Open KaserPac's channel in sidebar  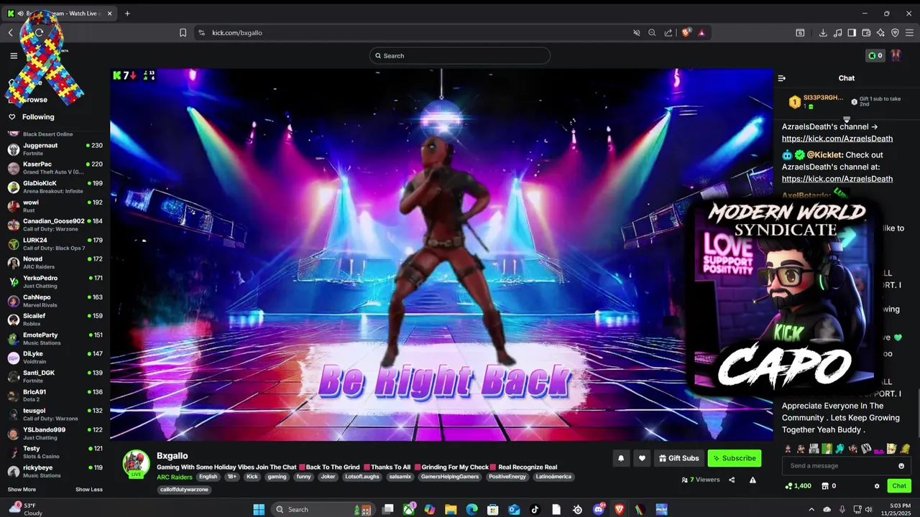click(x=55, y=168)
